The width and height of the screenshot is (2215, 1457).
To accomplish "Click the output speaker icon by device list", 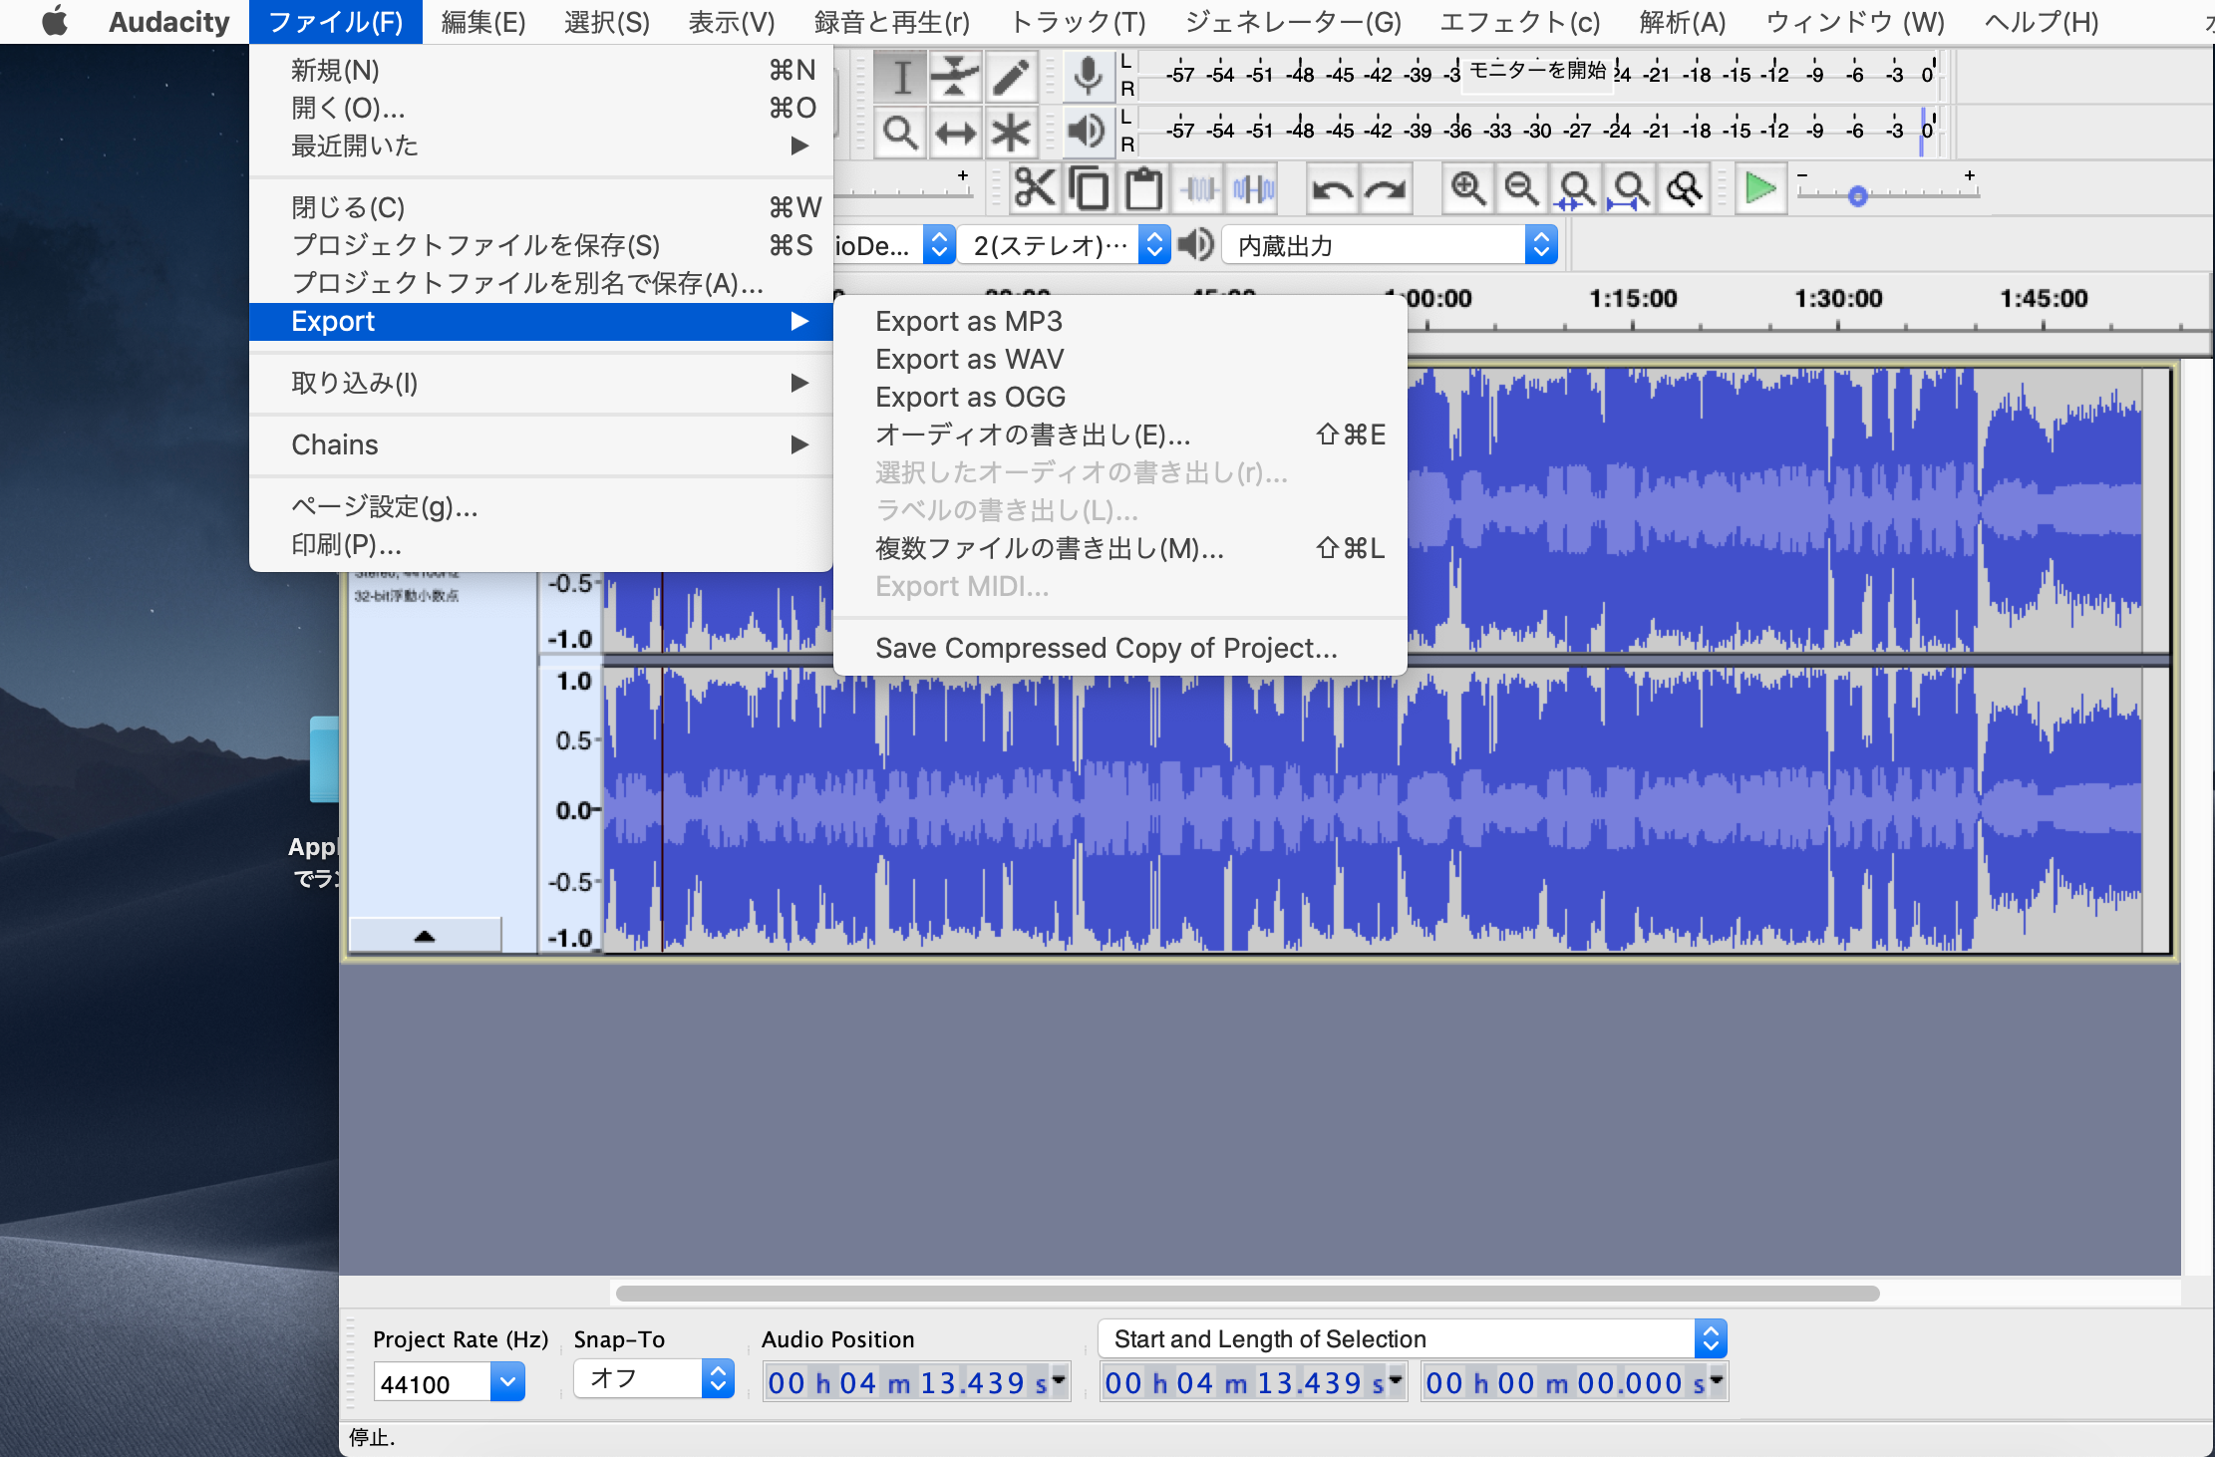I will [x=1196, y=245].
